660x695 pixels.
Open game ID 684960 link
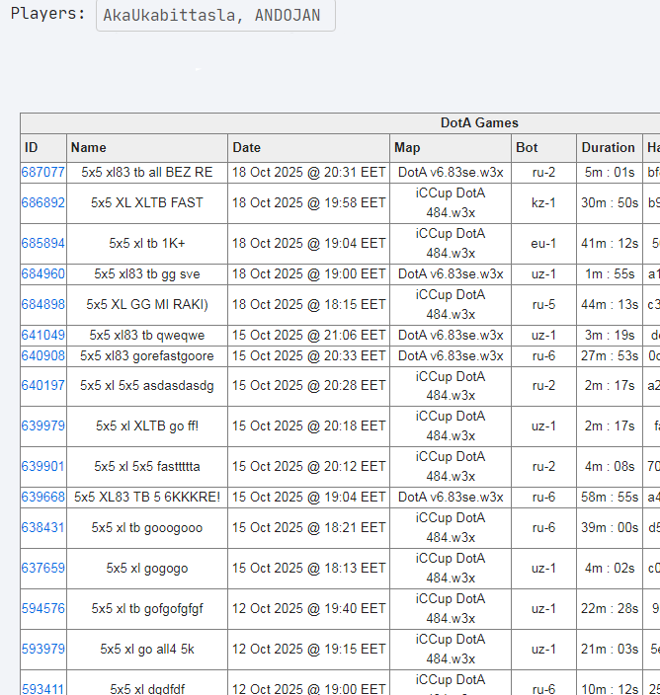pyautogui.click(x=43, y=273)
